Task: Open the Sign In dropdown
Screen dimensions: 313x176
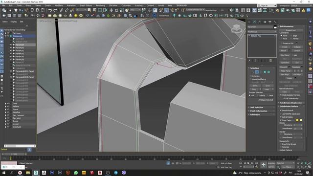Action: (267, 5)
